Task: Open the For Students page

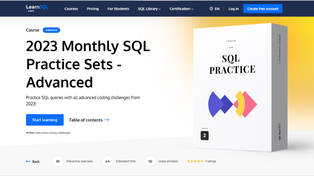Action: [119, 9]
